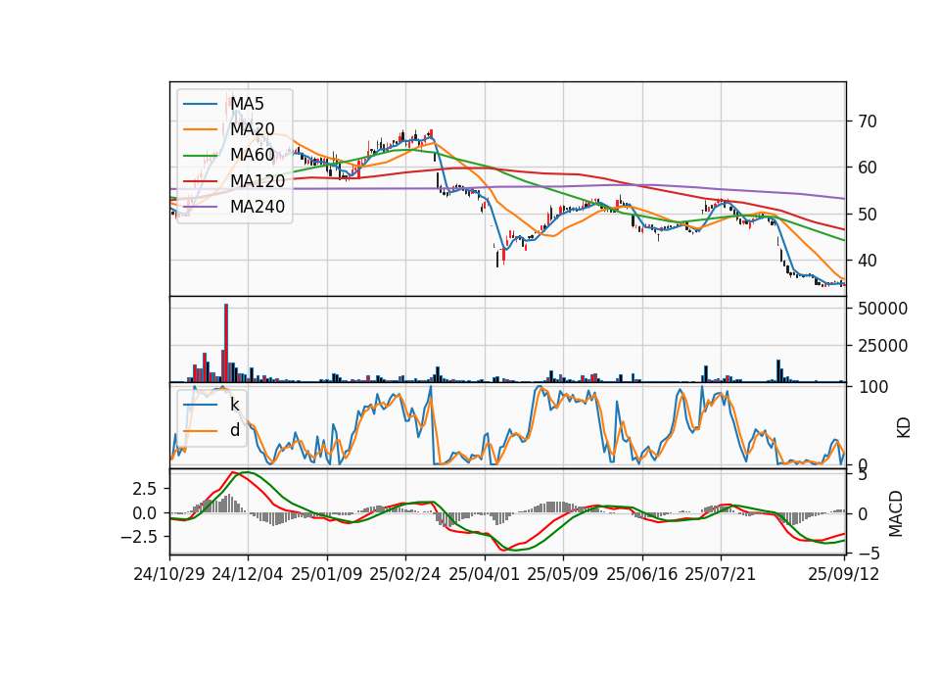
Task: Click the 25/02/24 date axis label
Action: click(405, 574)
